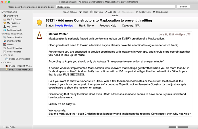Select Dashboard text in sidebar
Viewport: 198px width, 129px height.
pos(12,16)
